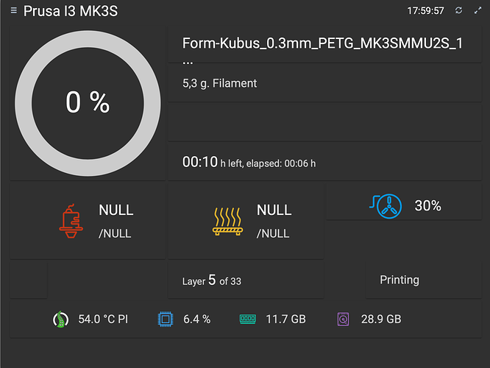The width and height of the screenshot is (490, 368).
Task: Click the yellow heated bed icon
Action: tap(227, 221)
